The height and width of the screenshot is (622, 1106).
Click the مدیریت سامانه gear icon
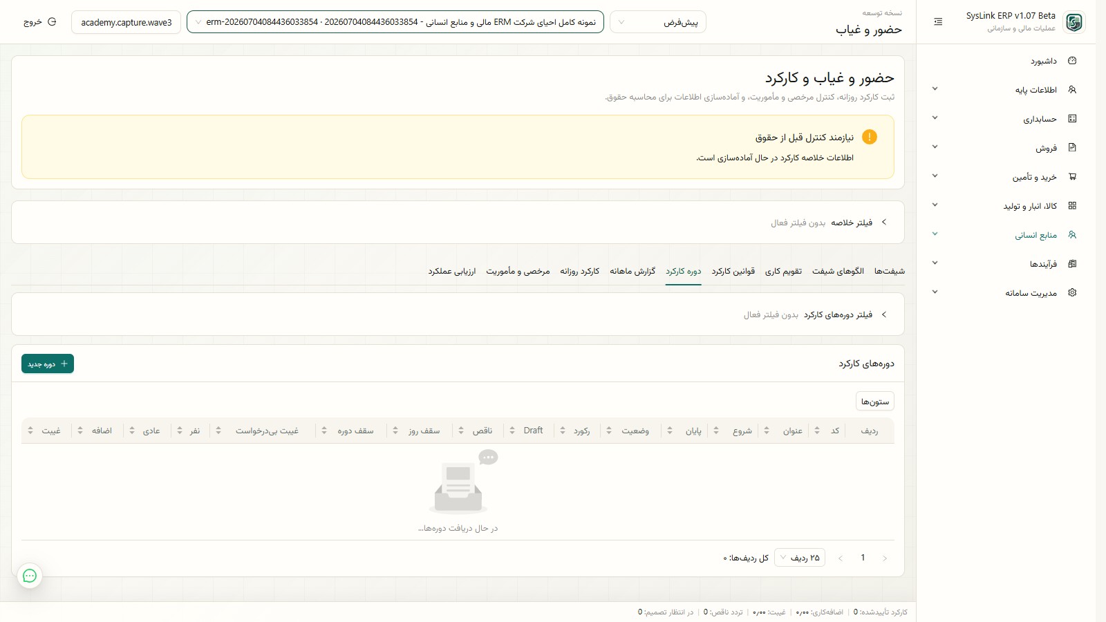1072,293
